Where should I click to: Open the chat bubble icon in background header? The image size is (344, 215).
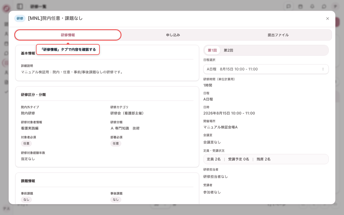pos(324,6)
